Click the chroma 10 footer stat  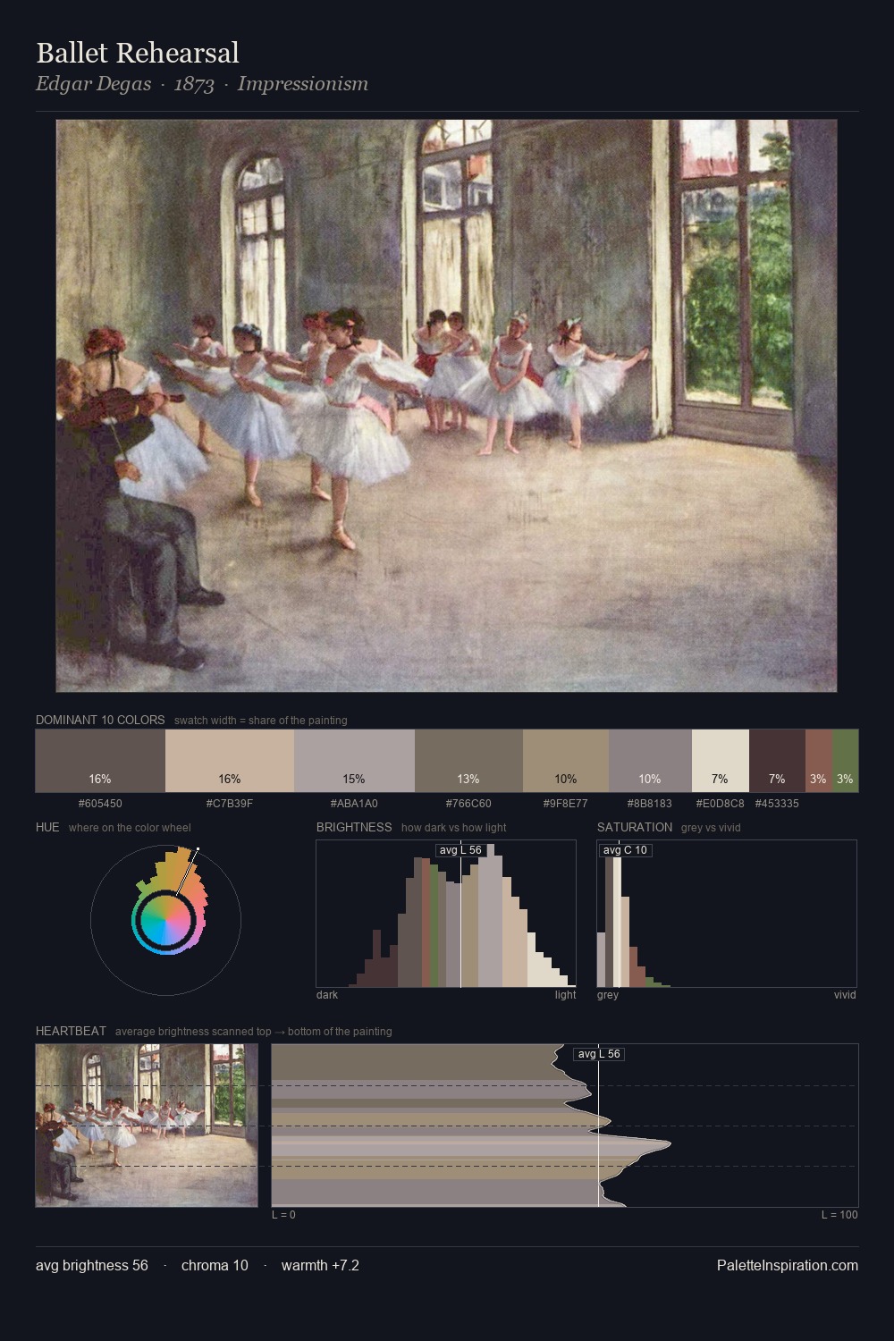coord(215,1265)
